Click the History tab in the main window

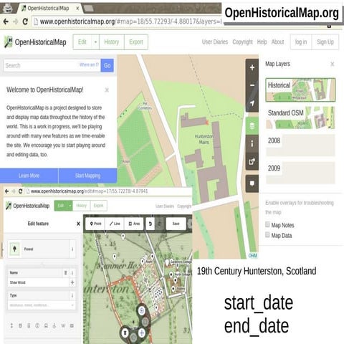coord(112,42)
